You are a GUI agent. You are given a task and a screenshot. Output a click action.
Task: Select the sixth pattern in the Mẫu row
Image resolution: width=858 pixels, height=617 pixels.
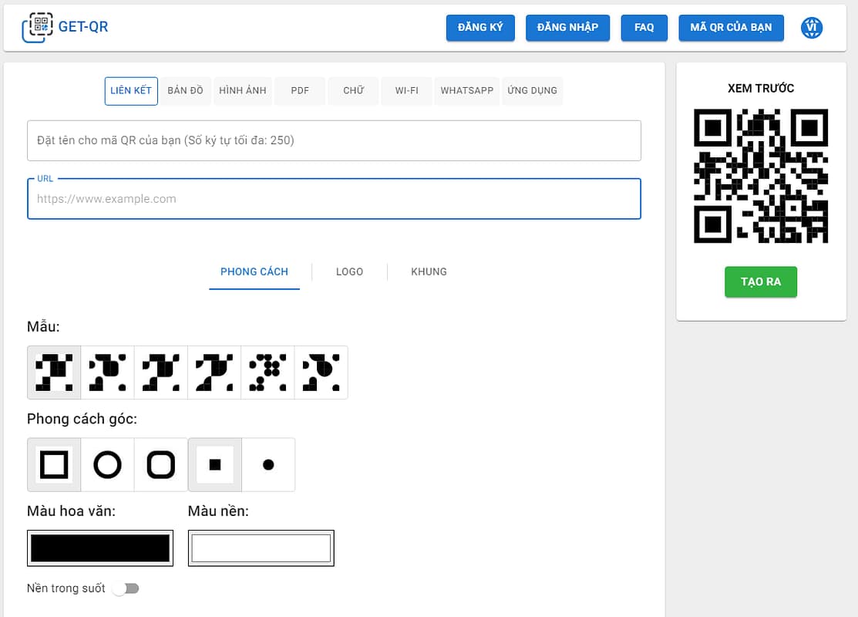321,373
